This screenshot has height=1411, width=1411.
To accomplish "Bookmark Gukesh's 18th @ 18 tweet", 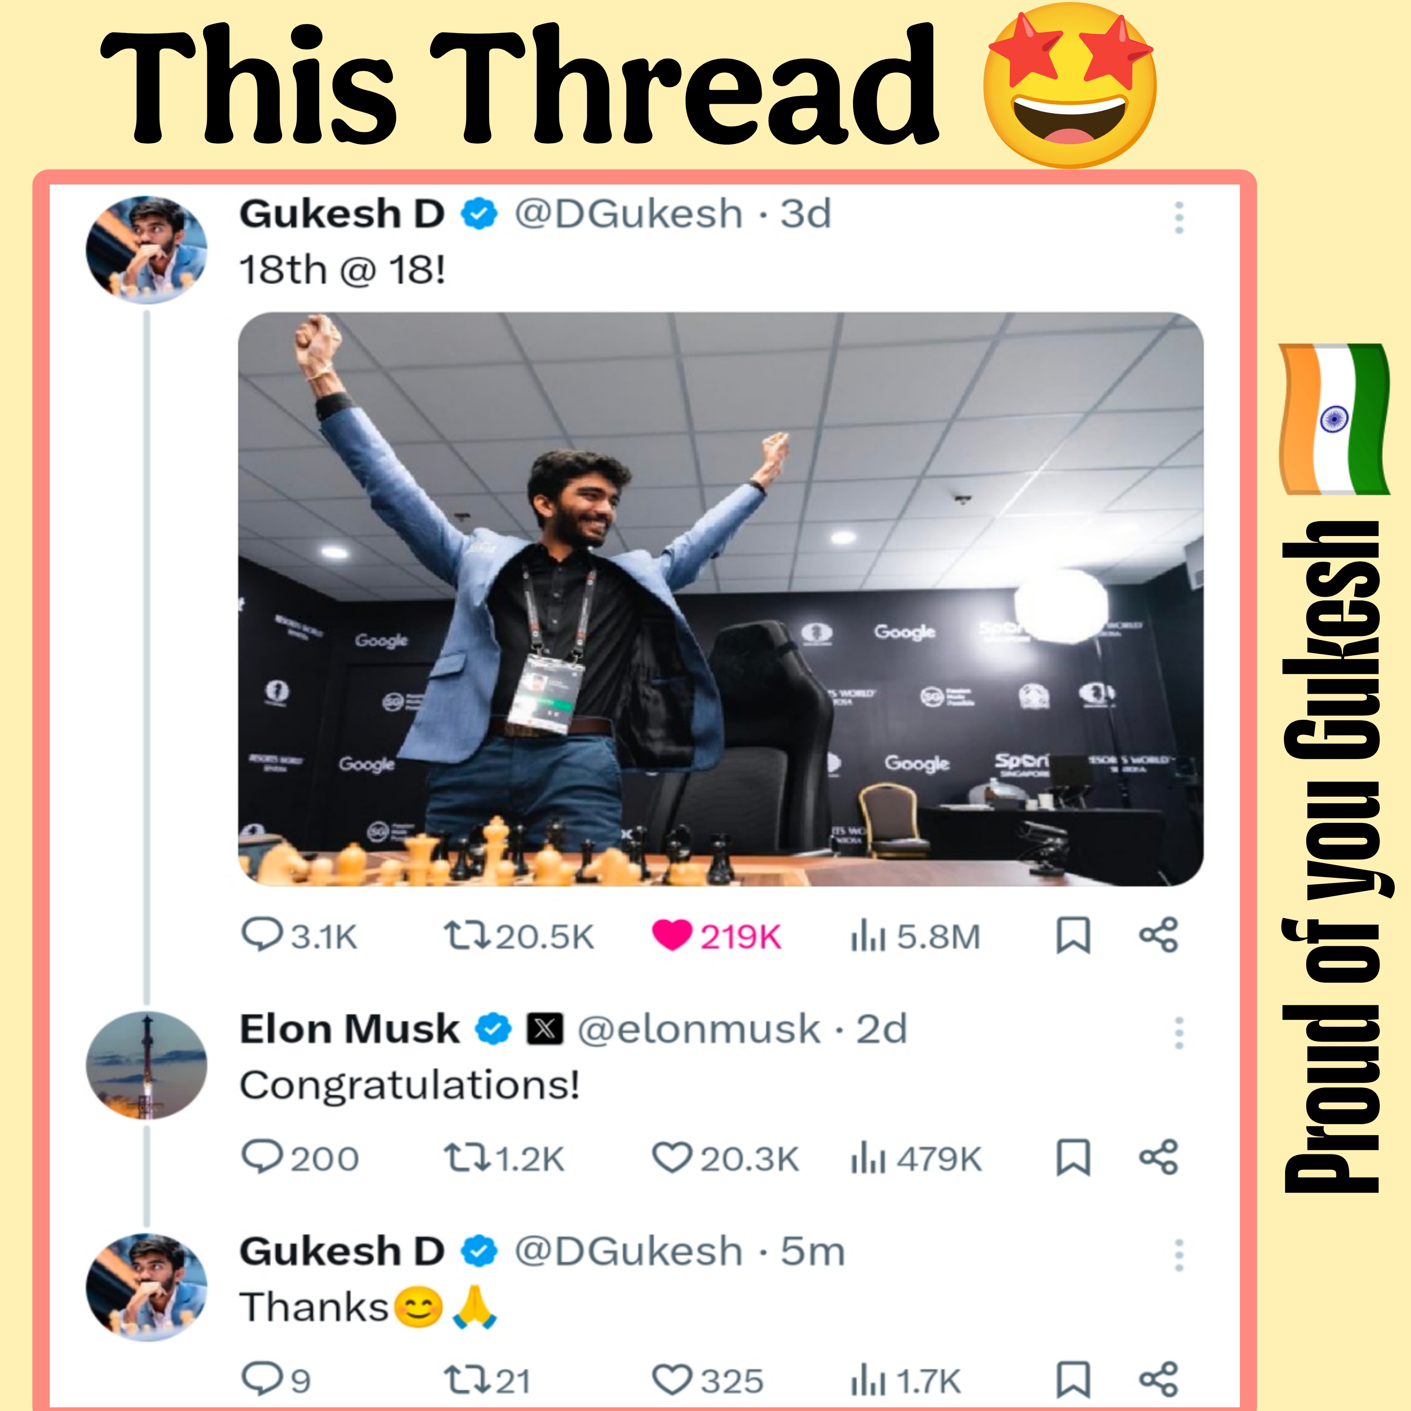I will click(1073, 936).
